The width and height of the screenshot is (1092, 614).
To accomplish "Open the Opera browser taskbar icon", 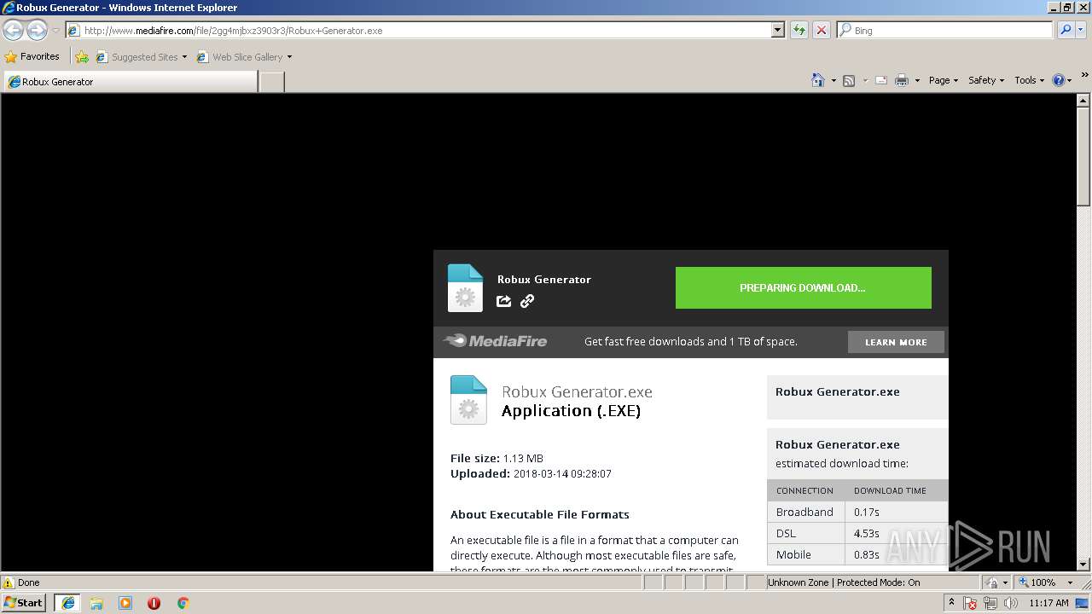I will [154, 603].
